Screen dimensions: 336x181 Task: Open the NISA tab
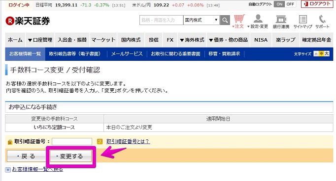[261, 40]
